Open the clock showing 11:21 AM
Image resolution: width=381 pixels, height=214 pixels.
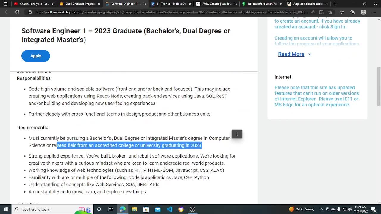[361, 209]
